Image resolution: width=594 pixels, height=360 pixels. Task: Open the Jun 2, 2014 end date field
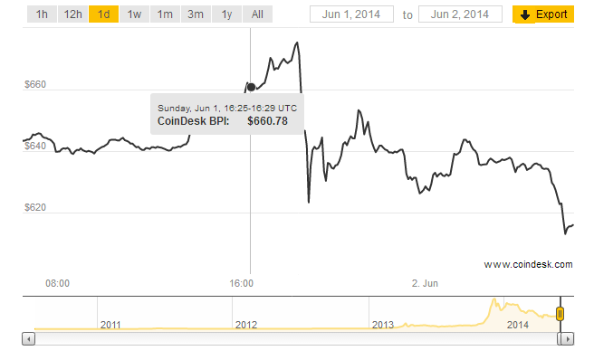[460, 14]
